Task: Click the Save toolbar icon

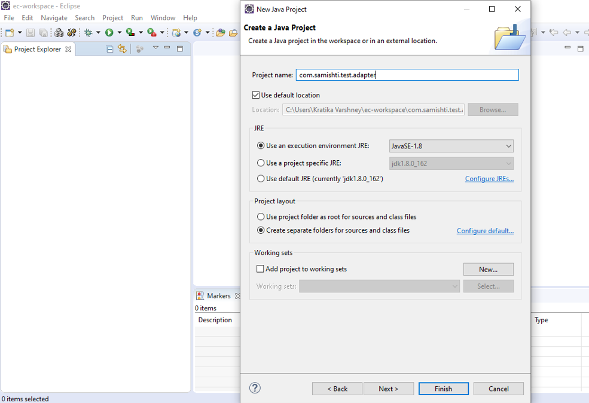Action: click(30, 33)
